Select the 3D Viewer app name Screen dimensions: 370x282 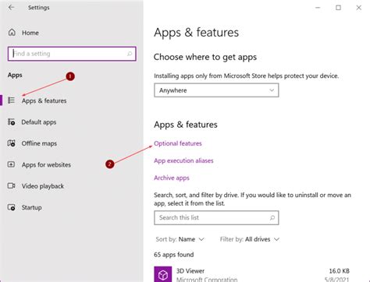(190, 271)
